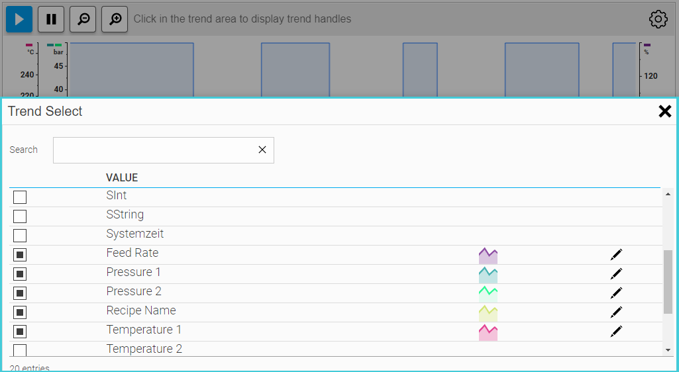Viewport: 679px width, 372px height.
Task: Zoom in on the trend
Action: pyautogui.click(x=115, y=19)
